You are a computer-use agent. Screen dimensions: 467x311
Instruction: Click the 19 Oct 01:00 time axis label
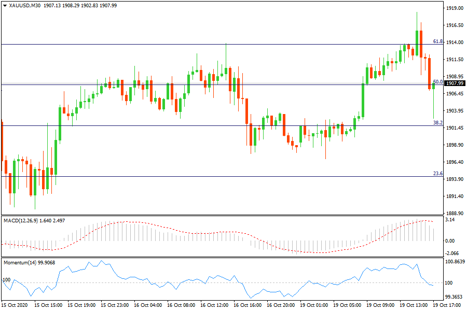coord(314,305)
